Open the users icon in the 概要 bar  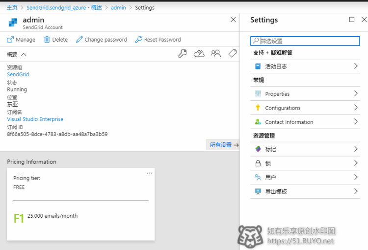coord(216,54)
